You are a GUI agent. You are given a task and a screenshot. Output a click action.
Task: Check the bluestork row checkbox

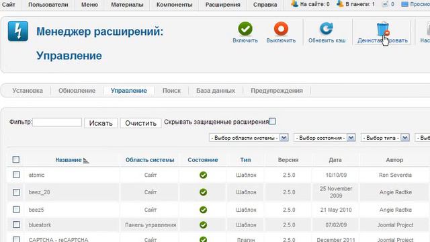16,225
